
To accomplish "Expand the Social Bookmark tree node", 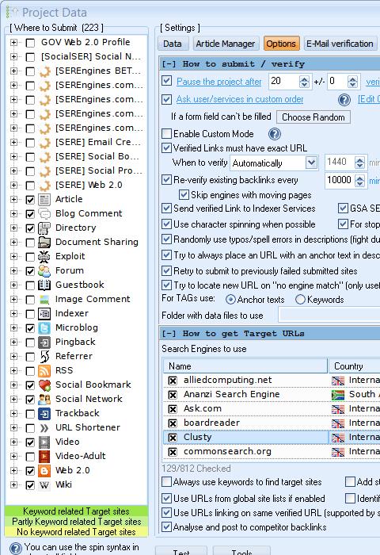I will [x=13, y=385].
